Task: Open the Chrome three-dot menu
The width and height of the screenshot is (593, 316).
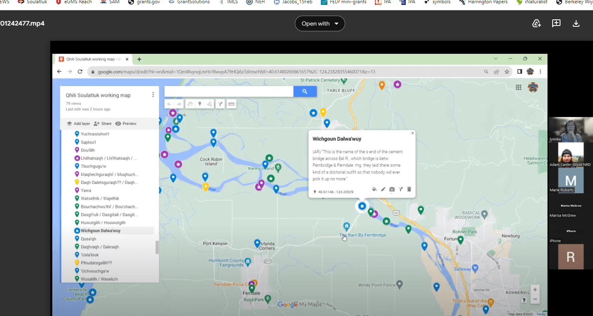Action: [x=540, y=71]
